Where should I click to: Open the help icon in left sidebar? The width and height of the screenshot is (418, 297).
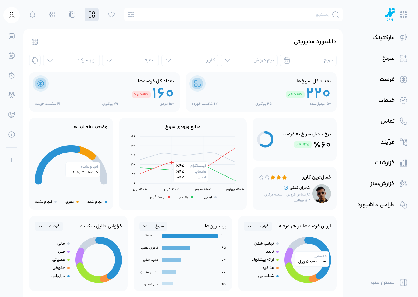[11, 135]
